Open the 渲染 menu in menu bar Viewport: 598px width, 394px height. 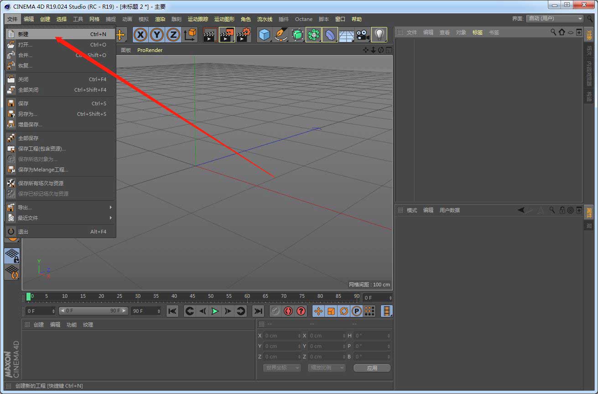point(160,19)
